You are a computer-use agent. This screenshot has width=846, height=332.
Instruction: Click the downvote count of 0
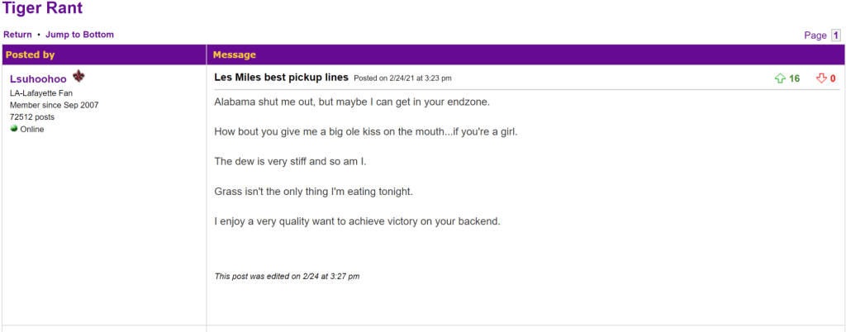833,78
